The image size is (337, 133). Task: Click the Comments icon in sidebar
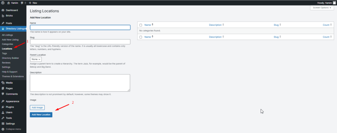[3, 94]
